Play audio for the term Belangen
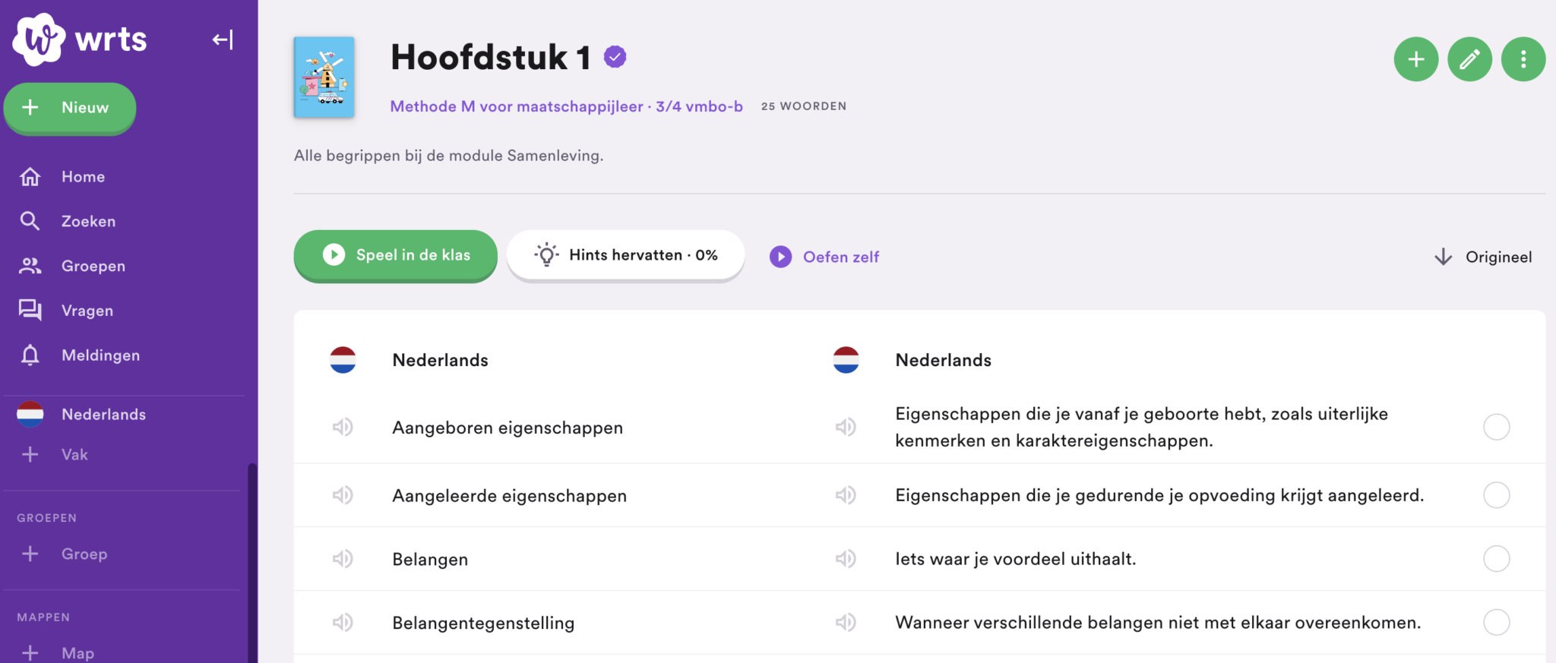The width and height of the screenshot is (1556, 663). click(x=343, y=558)
